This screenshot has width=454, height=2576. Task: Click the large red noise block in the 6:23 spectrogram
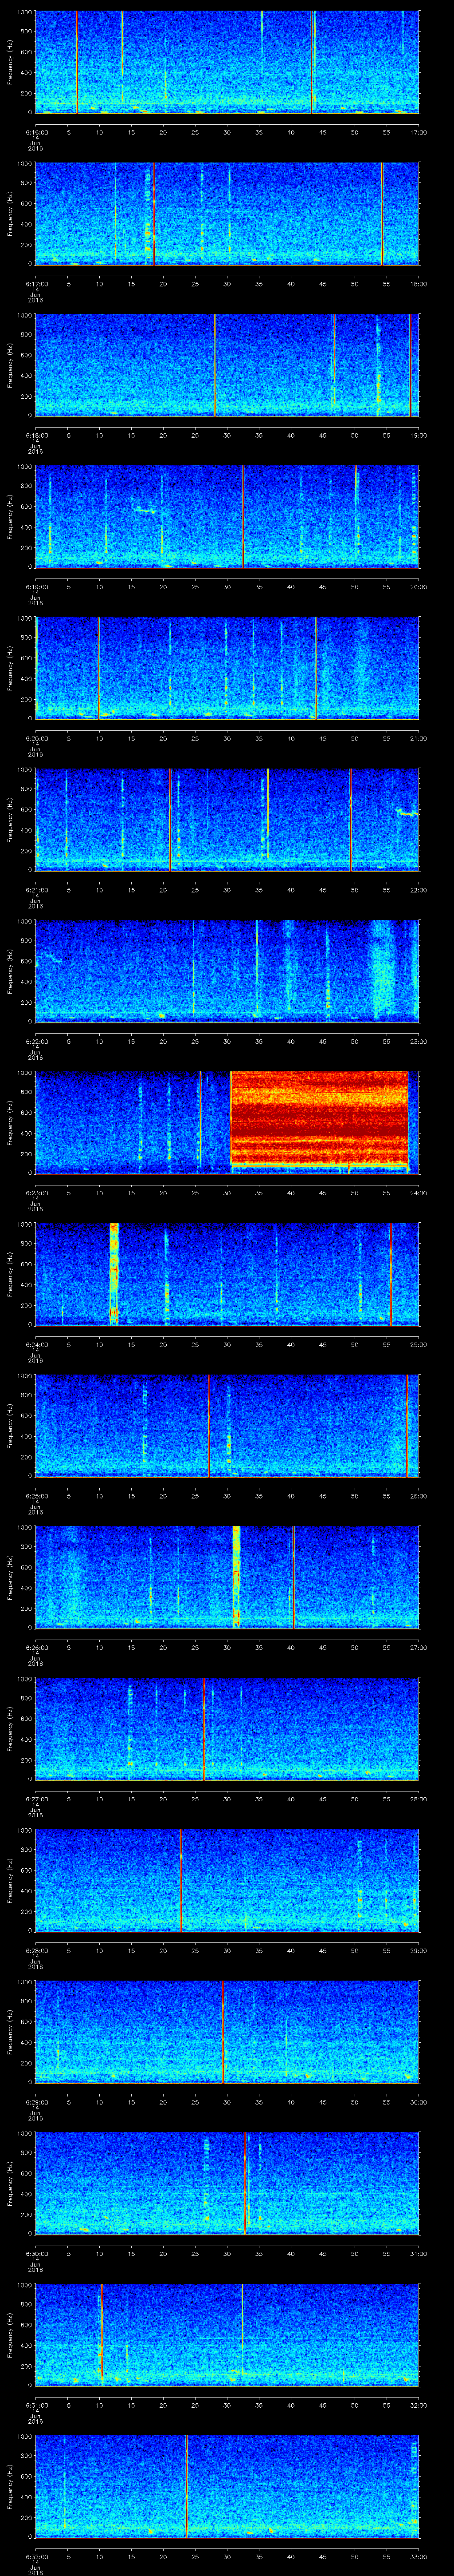319,1120
